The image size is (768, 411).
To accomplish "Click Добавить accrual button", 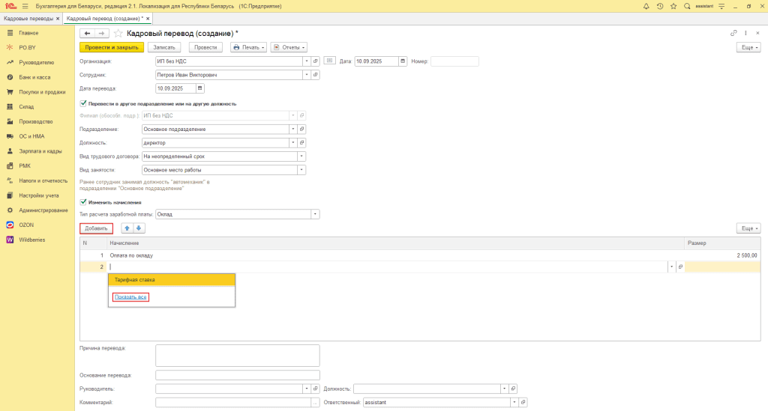I will (x=96, y=228).
